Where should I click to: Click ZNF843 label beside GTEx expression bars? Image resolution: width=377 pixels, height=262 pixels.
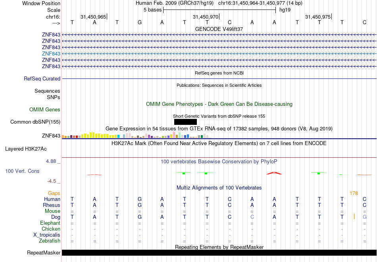tap(51, 136)
